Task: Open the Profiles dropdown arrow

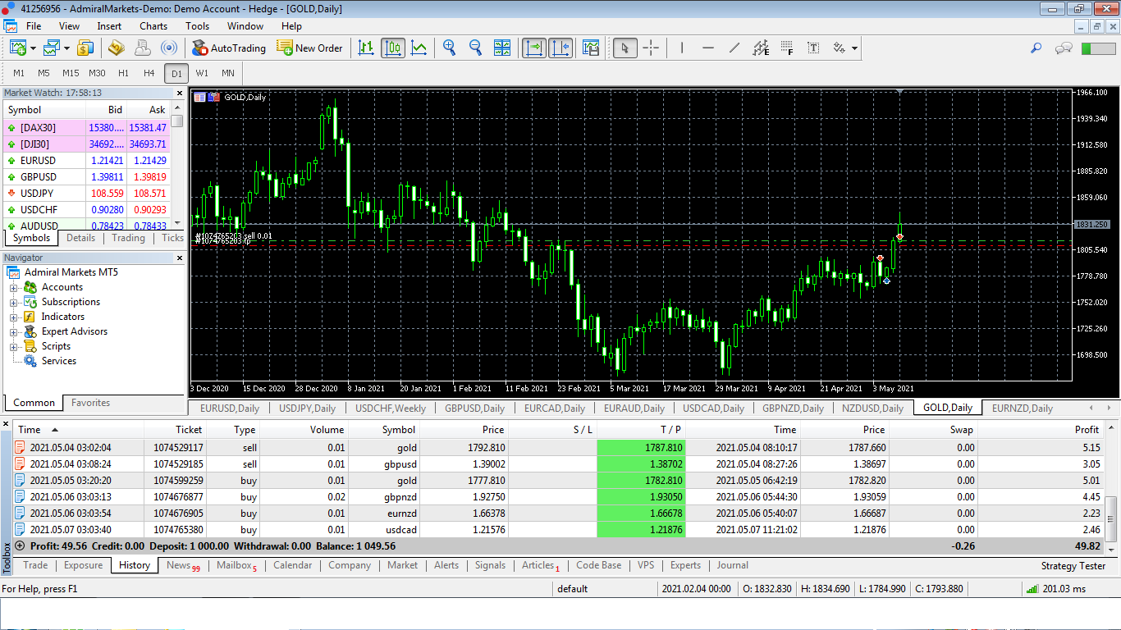Action: 67,48
